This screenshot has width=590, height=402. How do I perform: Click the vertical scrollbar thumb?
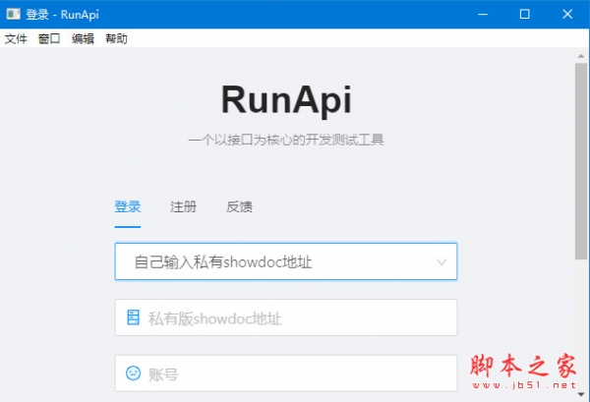[581, 161]
